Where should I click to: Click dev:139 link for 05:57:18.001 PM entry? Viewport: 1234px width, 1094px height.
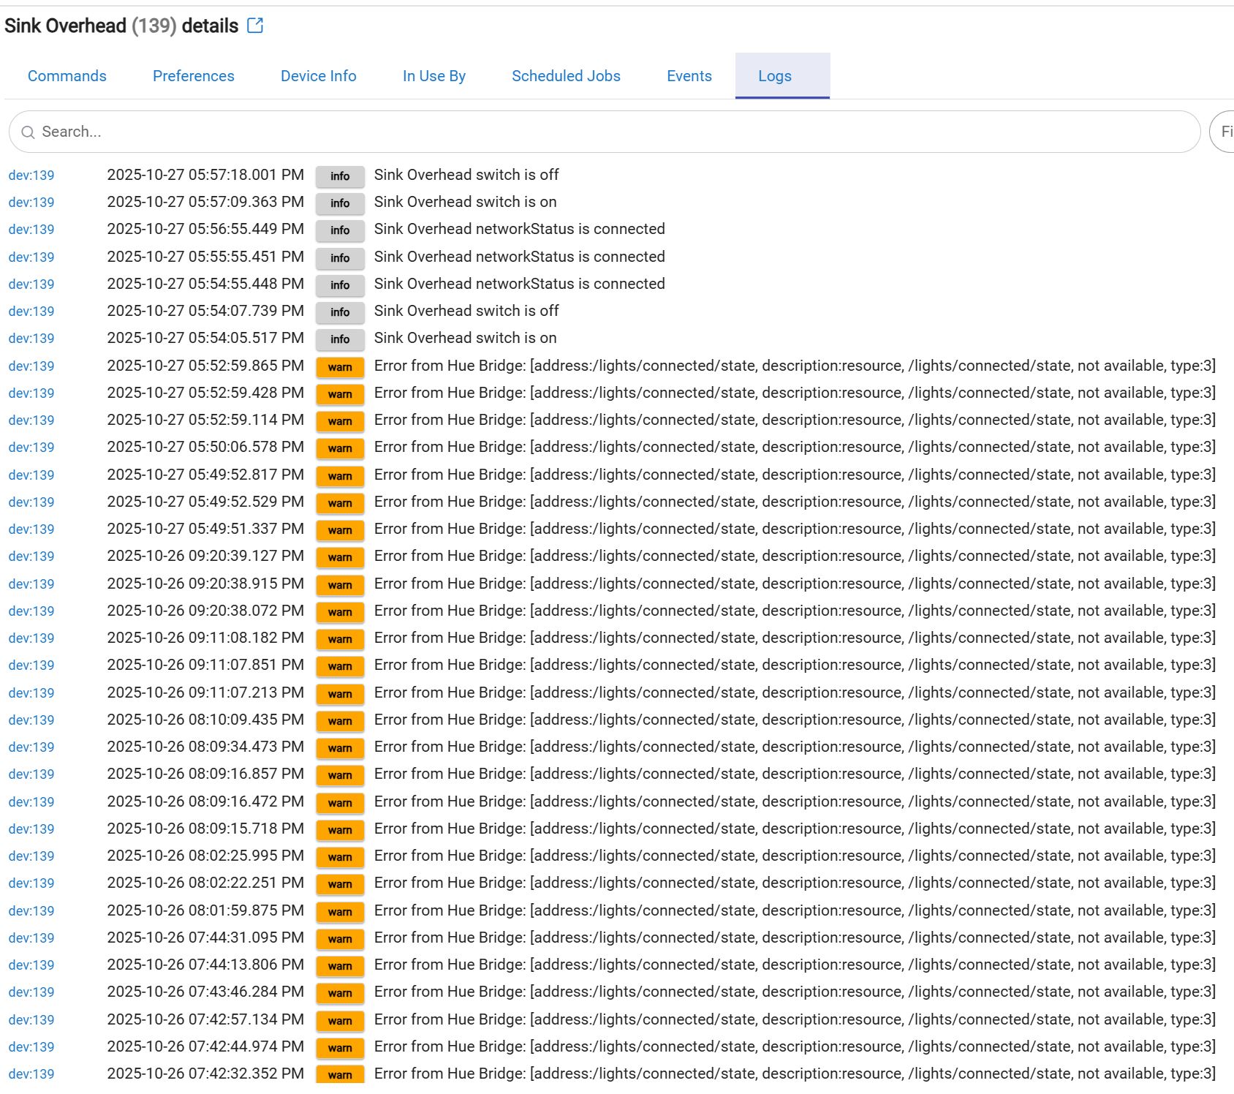coord(31,176)
